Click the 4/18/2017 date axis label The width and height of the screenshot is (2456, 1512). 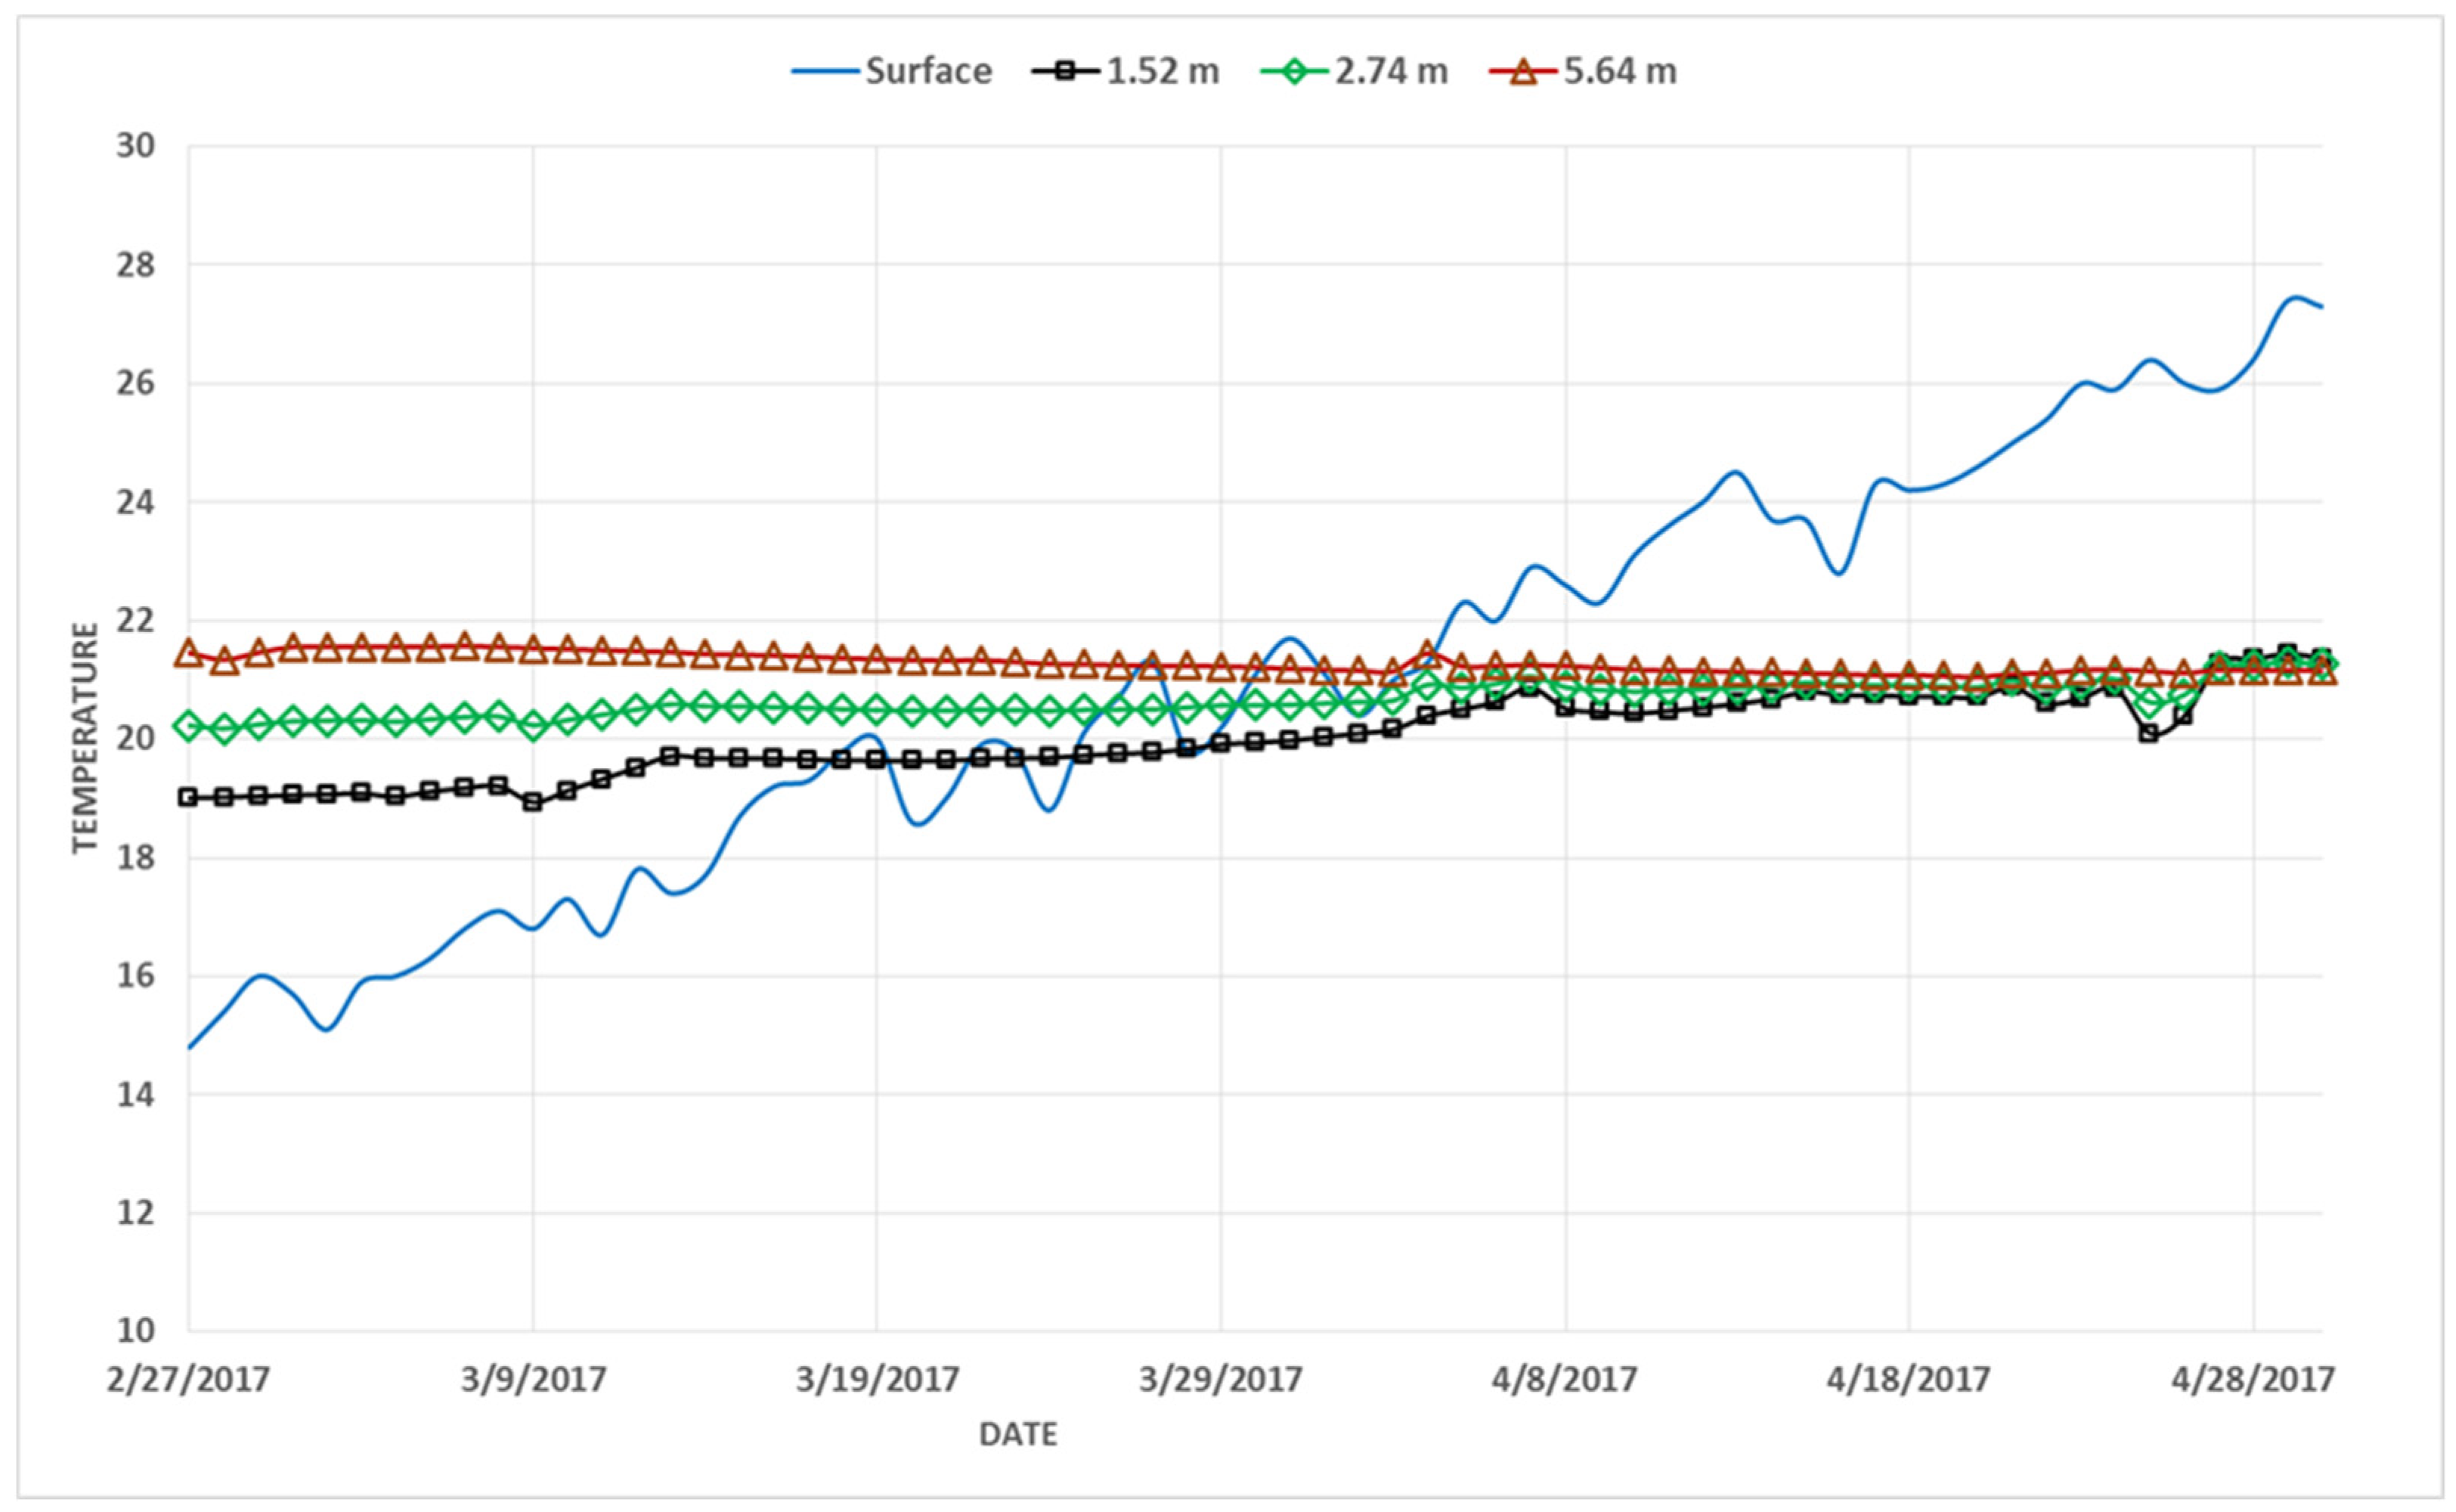[x=1908, y=1380]
